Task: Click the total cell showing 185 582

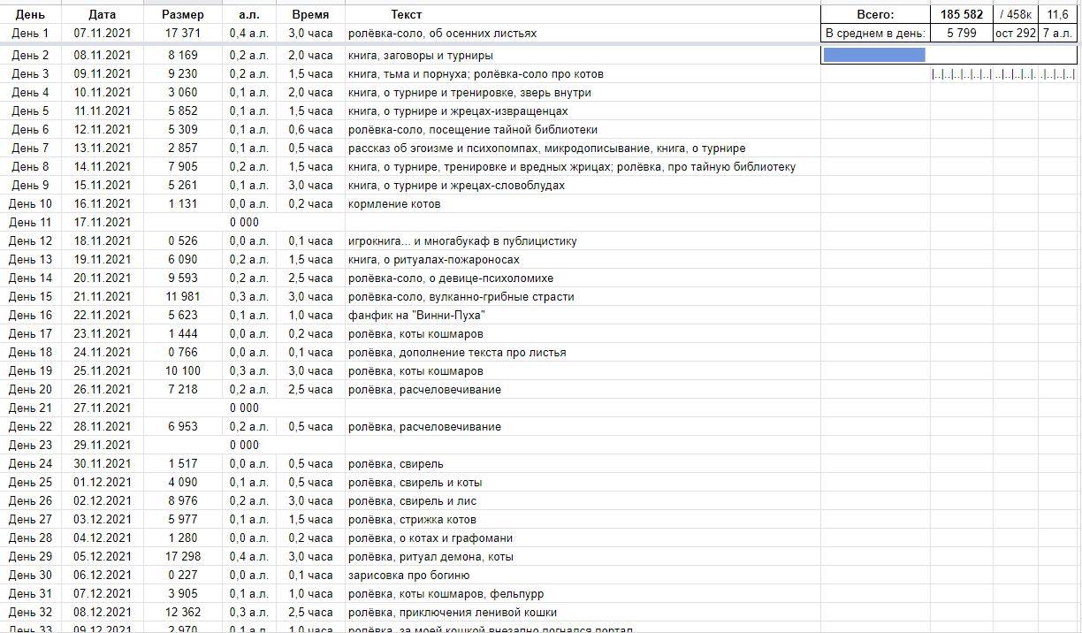Action: (961, 14)
